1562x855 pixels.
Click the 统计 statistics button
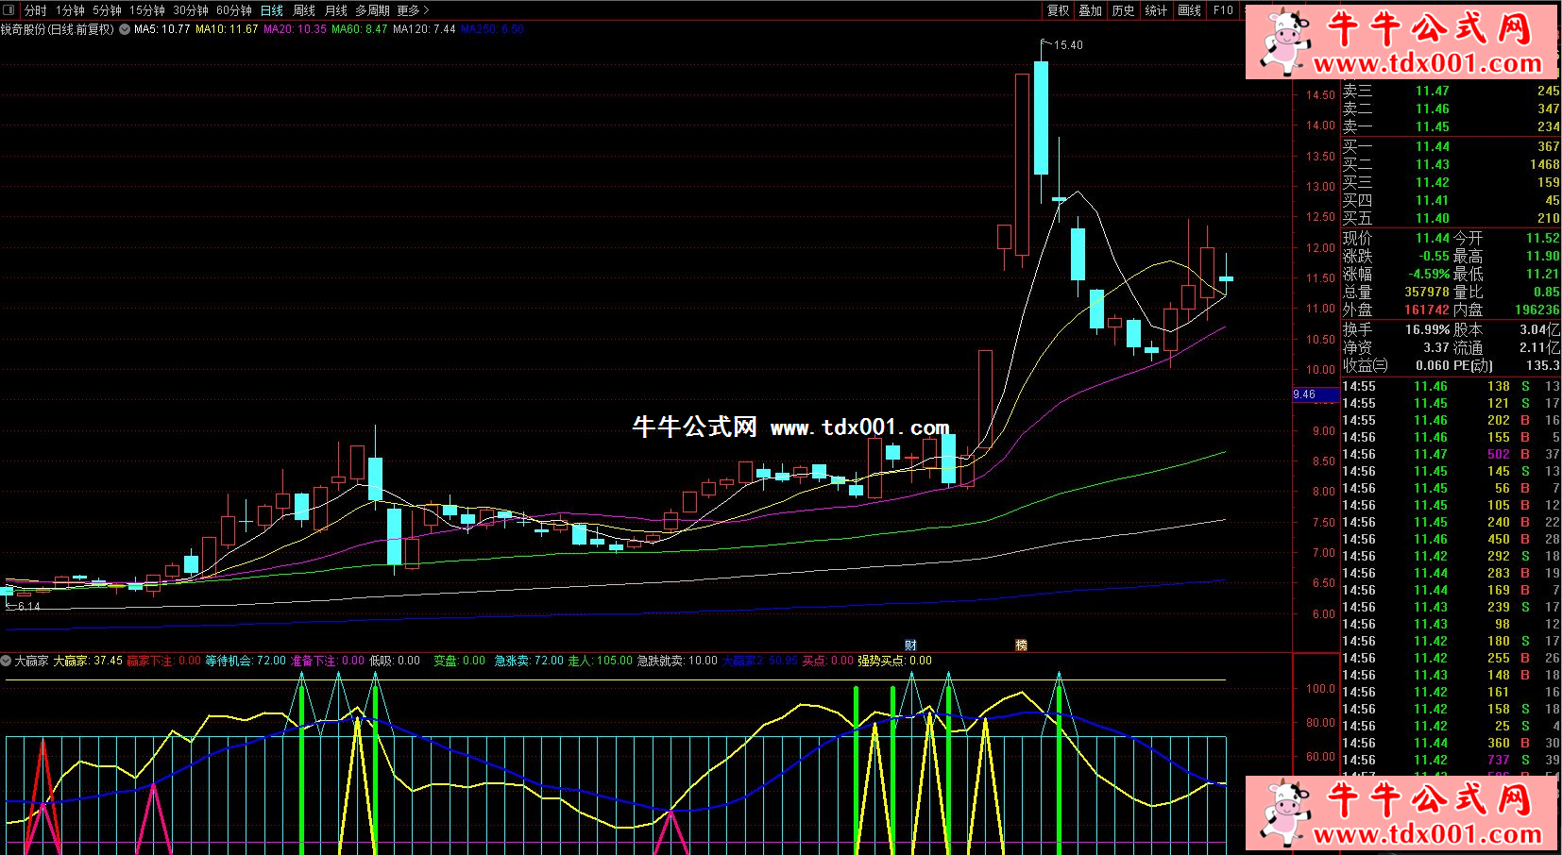pyautogui.click(x=1156, y=10)
